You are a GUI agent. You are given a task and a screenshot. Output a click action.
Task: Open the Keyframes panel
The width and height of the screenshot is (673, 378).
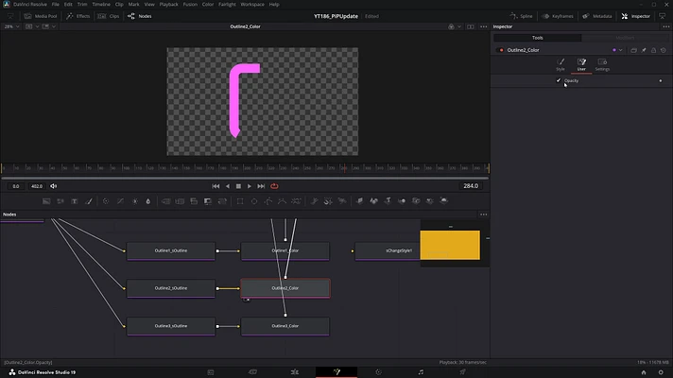coord(558,16)
